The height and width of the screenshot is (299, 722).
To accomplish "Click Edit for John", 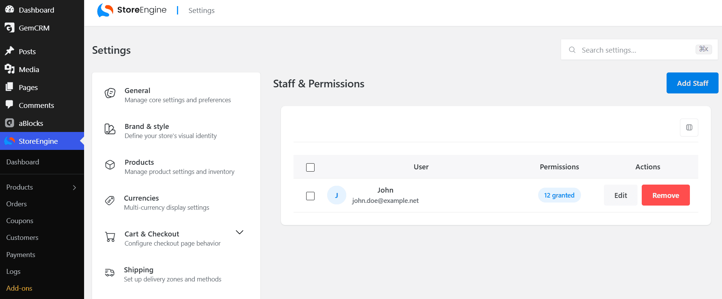I will tap(620, 195).
